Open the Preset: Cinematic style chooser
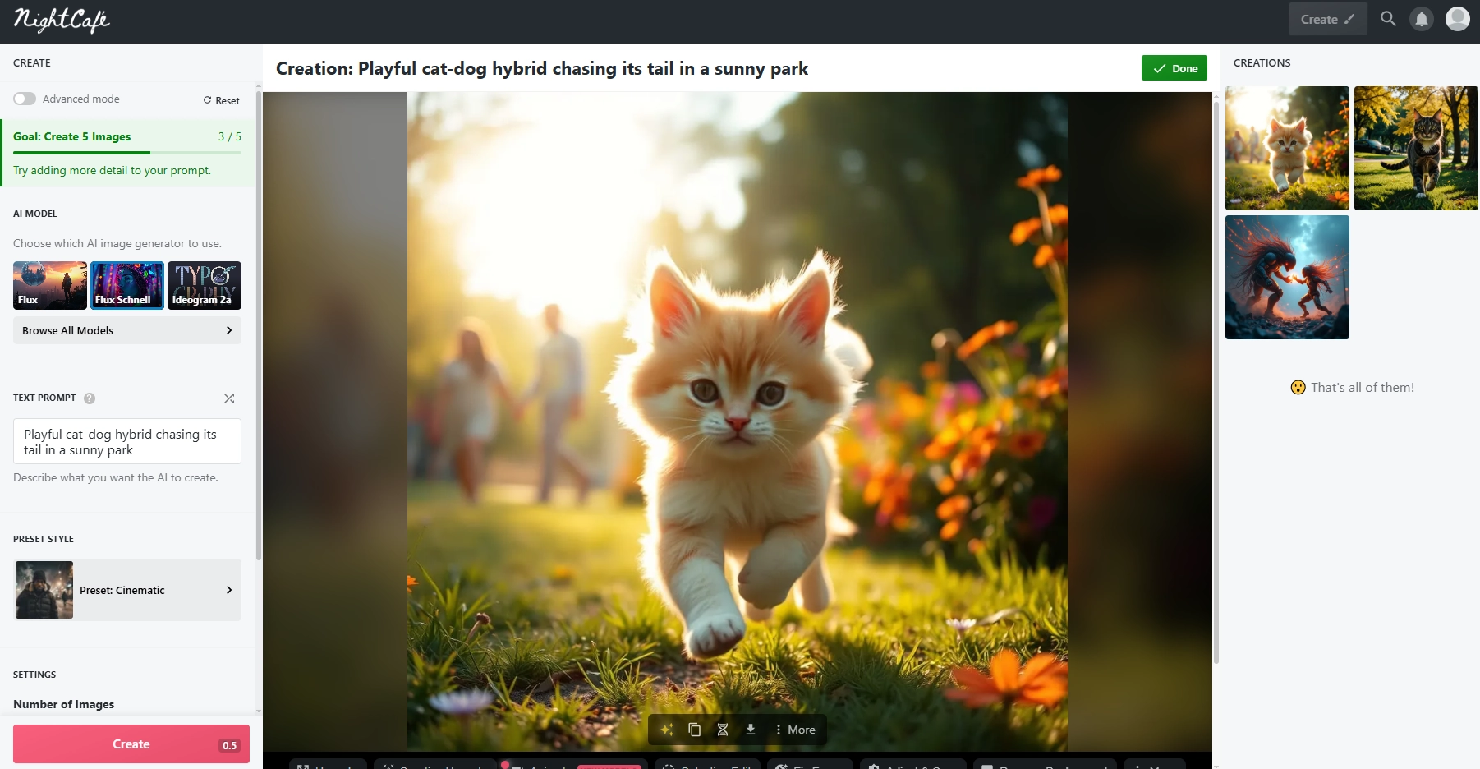This screenshot has width=1480, height=769. (x=127, y=590)
